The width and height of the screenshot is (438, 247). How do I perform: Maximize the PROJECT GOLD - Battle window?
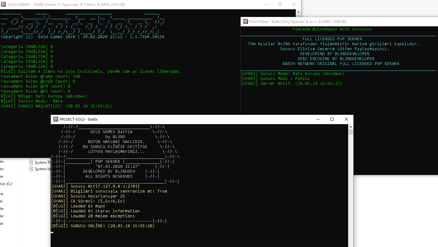point(332,119)
